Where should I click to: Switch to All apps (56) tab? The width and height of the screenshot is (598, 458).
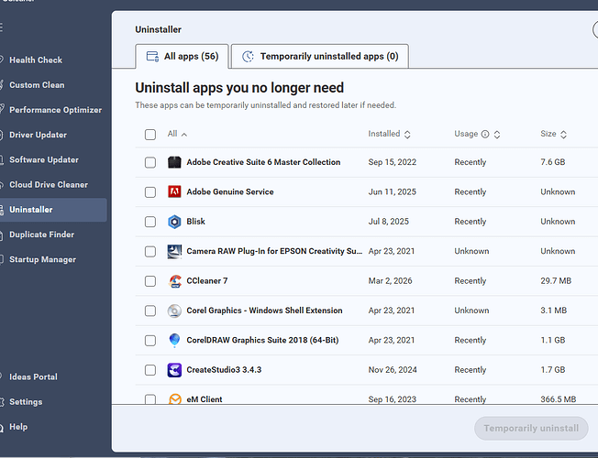(x=182, y=57)
